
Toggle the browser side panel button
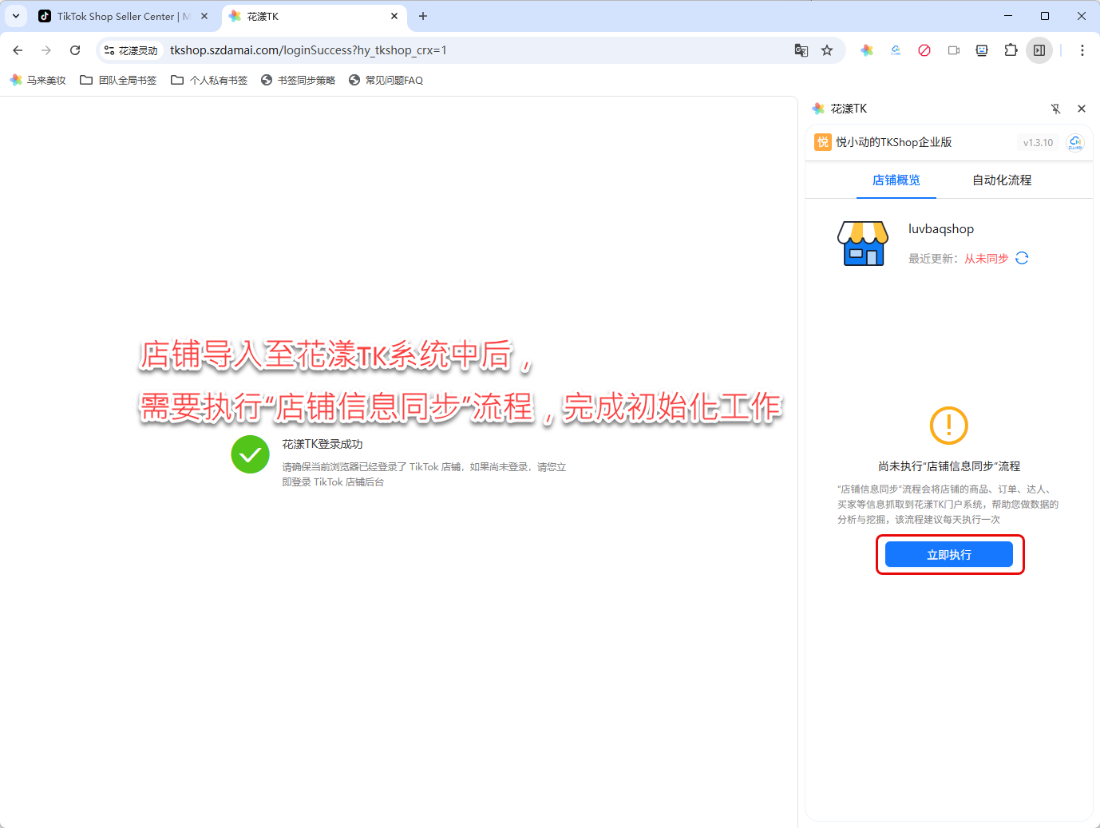1039,50
